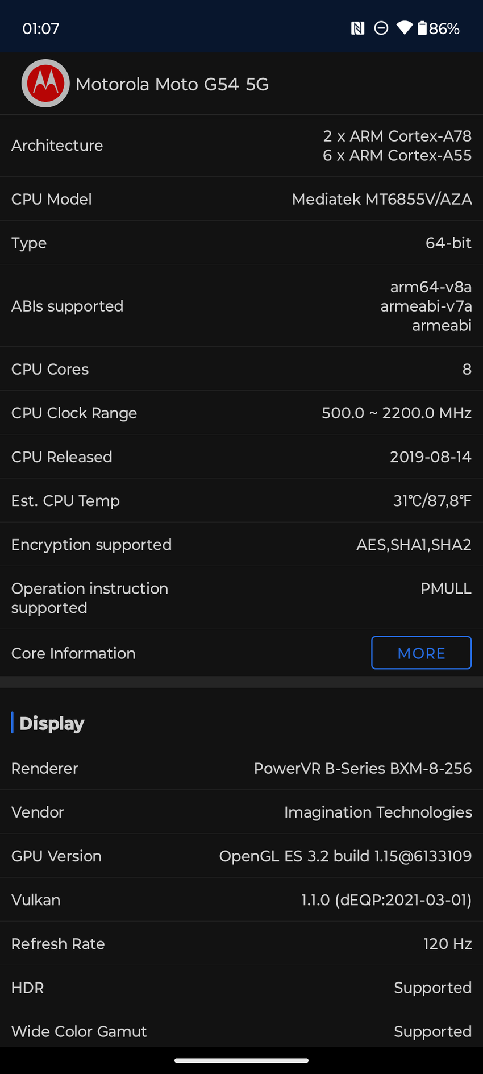Tap the CPU Clock Range entry
The image size is (483, 1074).
tap(241, 413)
